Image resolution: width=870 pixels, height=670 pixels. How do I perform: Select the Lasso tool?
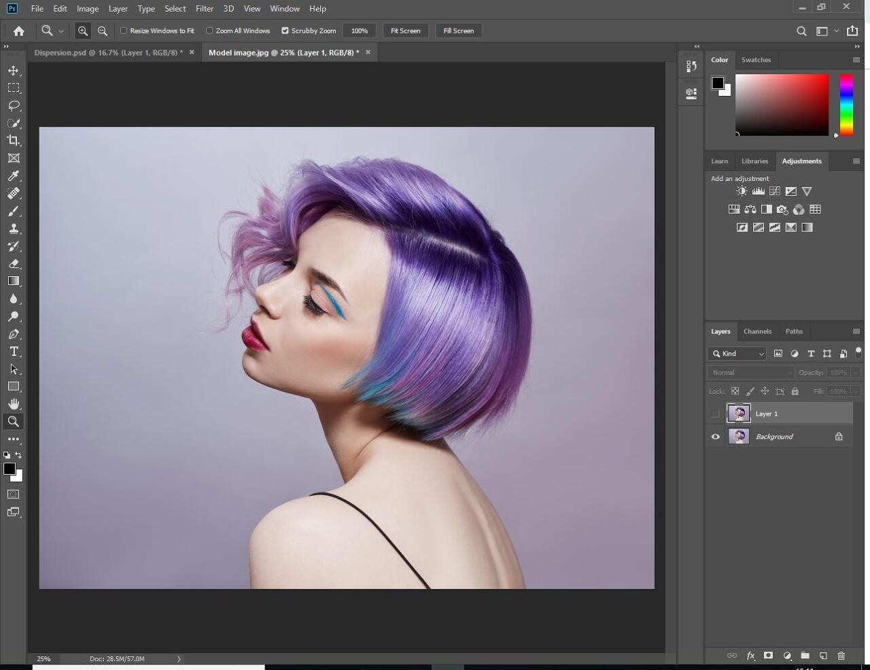(14, 105)
